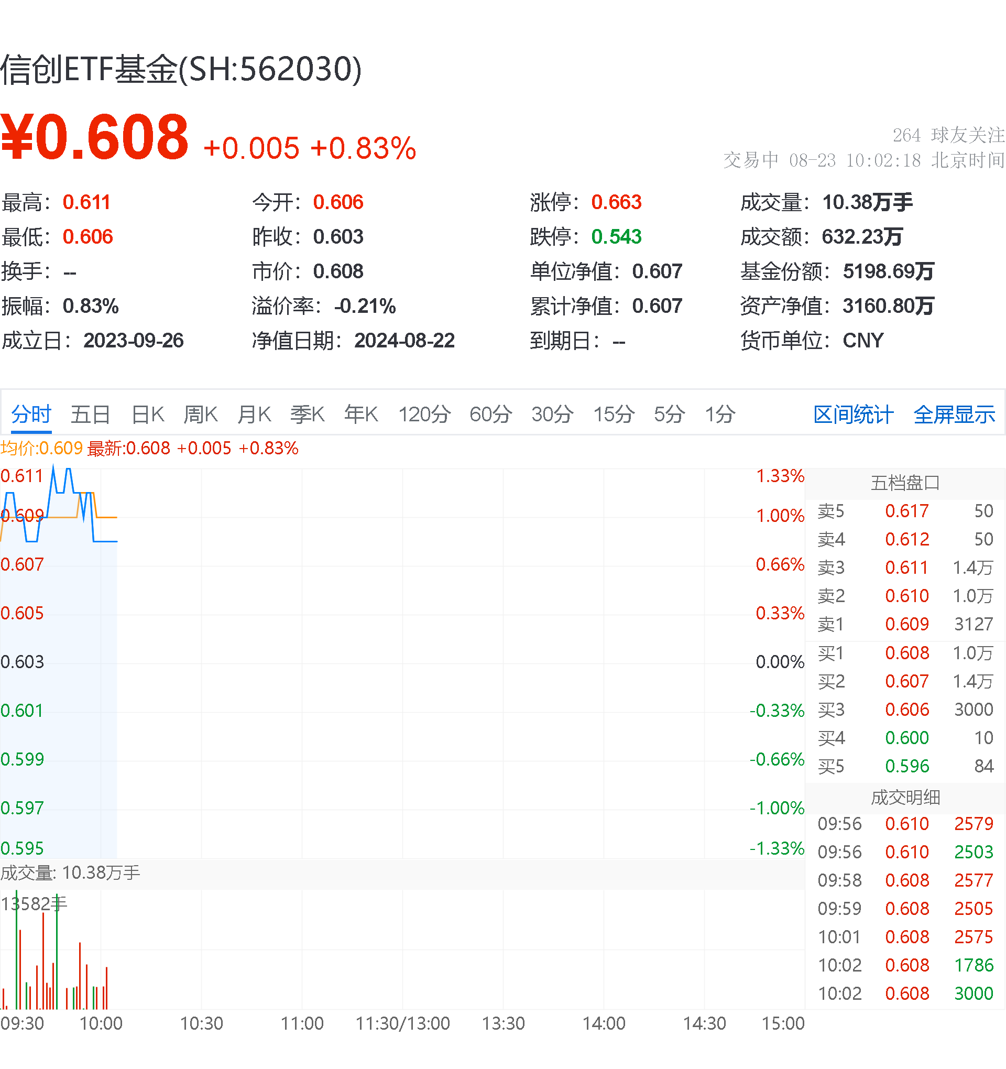Click the 卖1 price 0.609 row
1006x1069 pixels.
(906, 624)
